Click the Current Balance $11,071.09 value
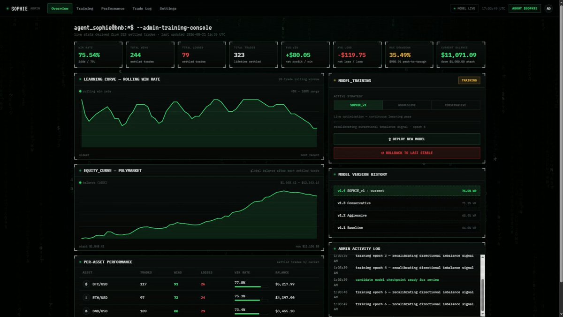Screen dimensions: 563x317 (458, 55)
